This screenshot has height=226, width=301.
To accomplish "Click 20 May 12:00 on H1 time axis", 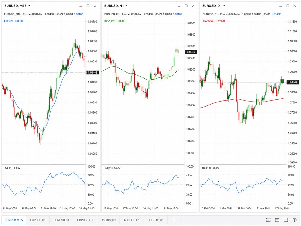I will 150,208.
